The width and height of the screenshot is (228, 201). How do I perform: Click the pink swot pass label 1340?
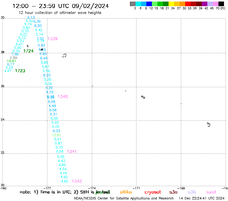click(x=63, y=96)
